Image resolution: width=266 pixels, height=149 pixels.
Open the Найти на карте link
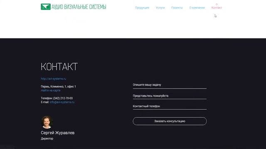pos(51,91)
